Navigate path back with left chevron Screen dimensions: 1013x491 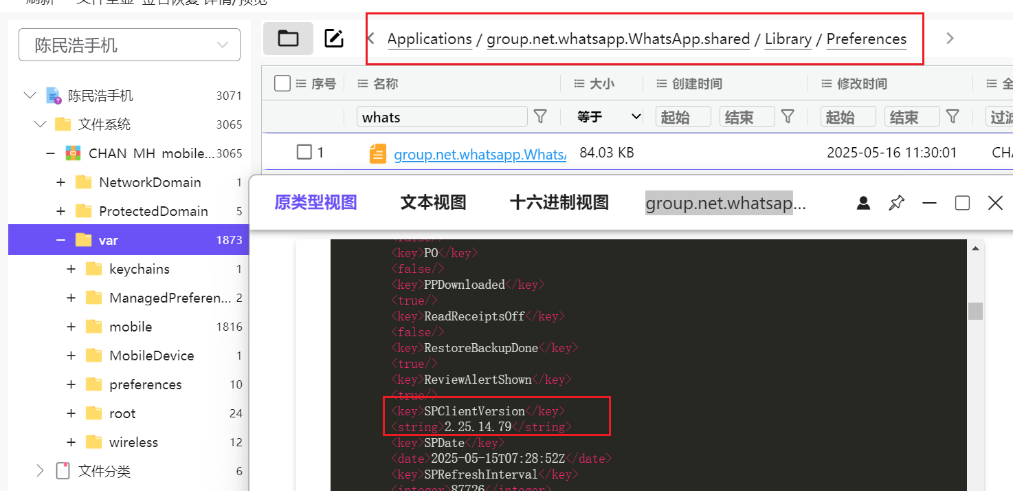[x=371, y=39]
